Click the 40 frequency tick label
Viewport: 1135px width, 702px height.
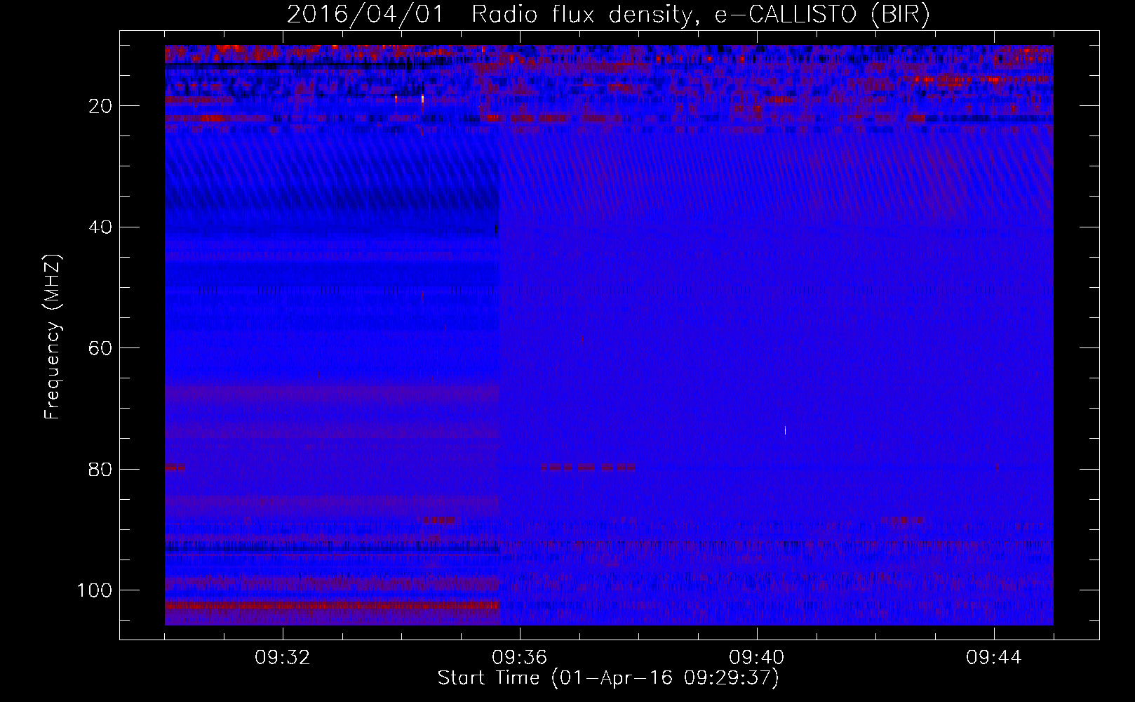tap(101, 227)
